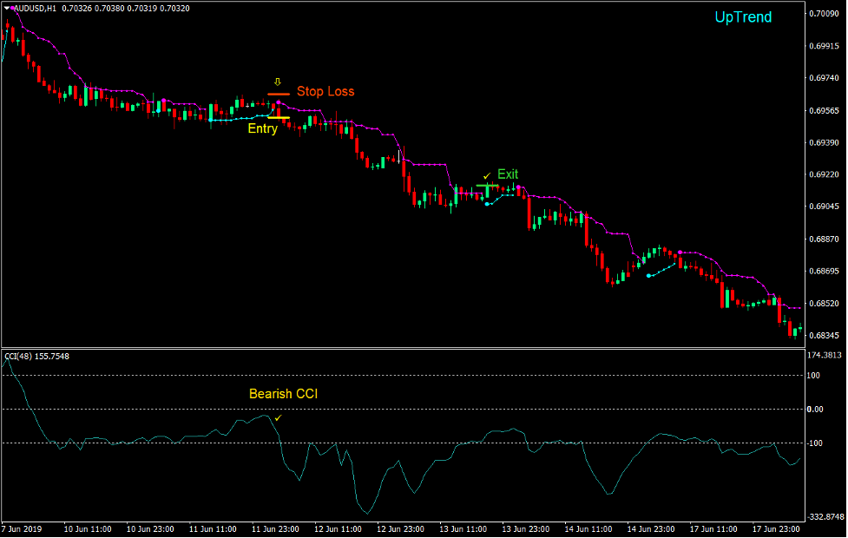Click price level 0.69045 on the axis
848x538 pixels.
pyautogui.click(x=824, y=206)
